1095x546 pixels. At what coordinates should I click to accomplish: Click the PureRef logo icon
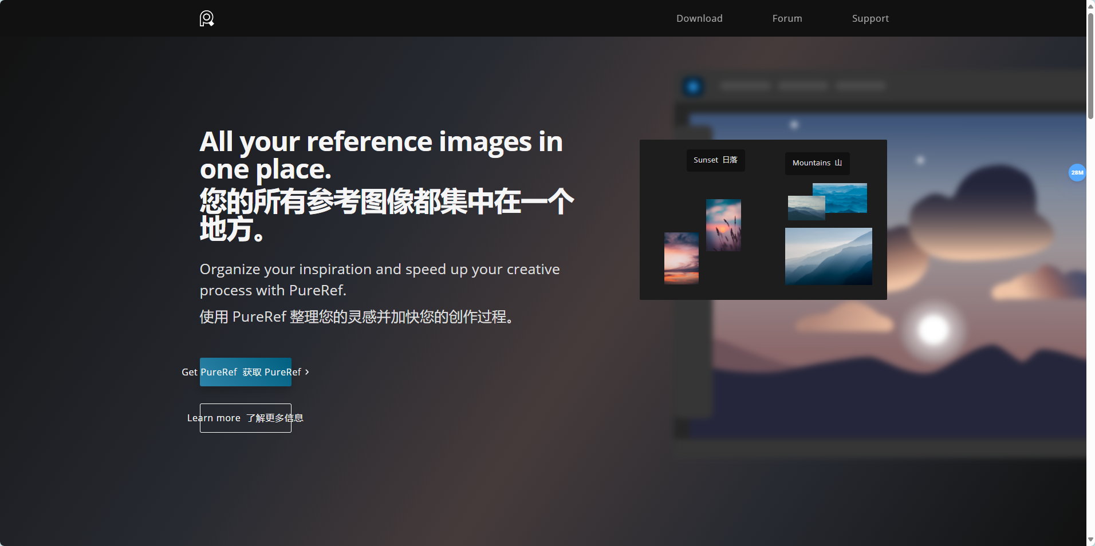207,18
